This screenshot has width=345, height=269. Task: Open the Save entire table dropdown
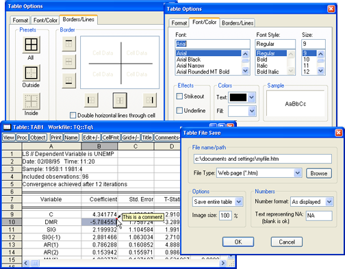click(239, 202)
